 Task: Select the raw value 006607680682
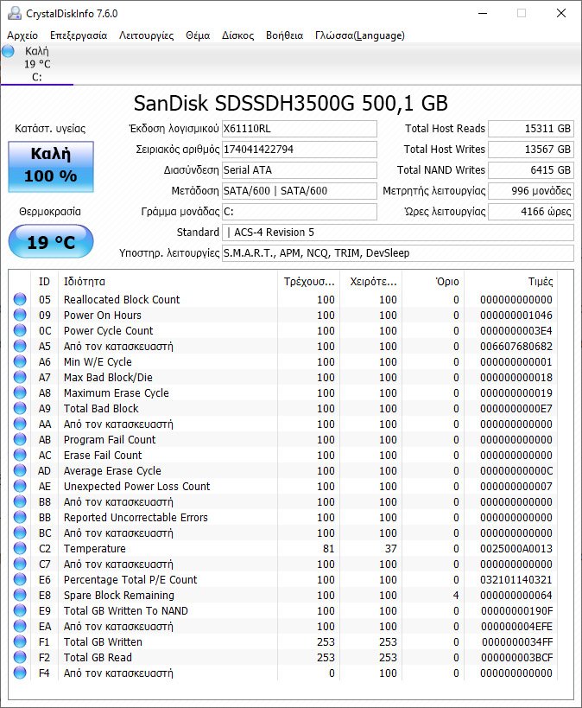tap(516, 347)
